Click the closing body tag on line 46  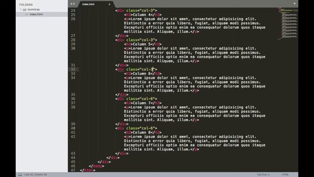tap(96, 166)
